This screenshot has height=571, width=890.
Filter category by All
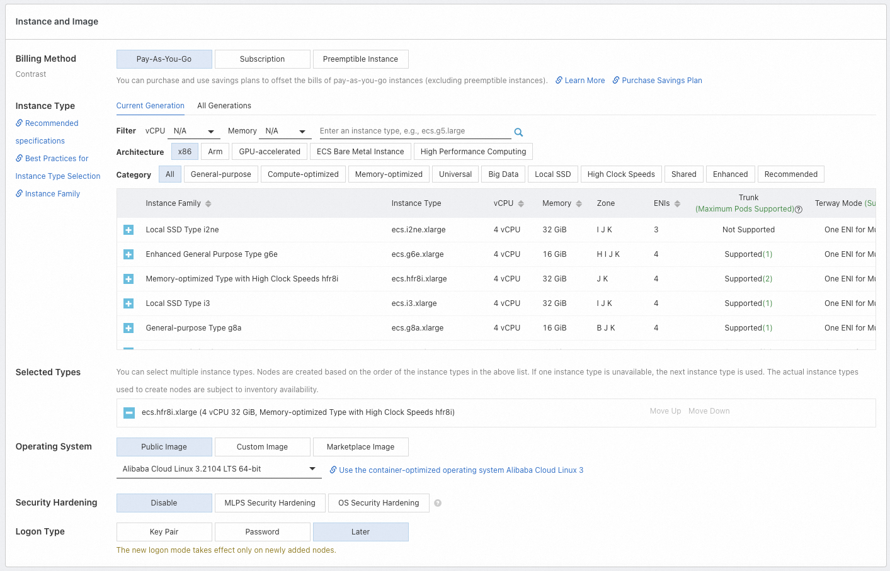[170, 174]
